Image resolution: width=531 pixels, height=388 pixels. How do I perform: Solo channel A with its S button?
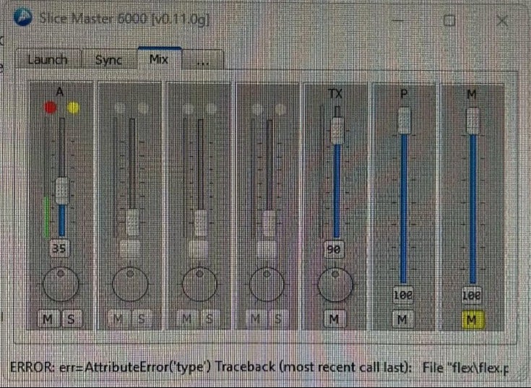pos(71,319)
